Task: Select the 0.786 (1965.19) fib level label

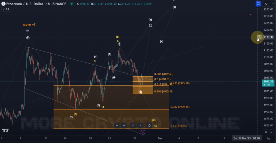Action: [x=164, y=91]
